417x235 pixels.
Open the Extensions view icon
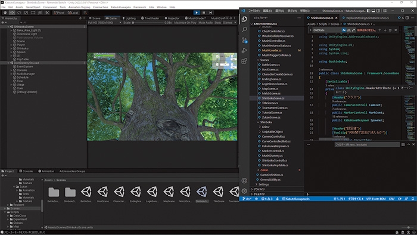244,61
